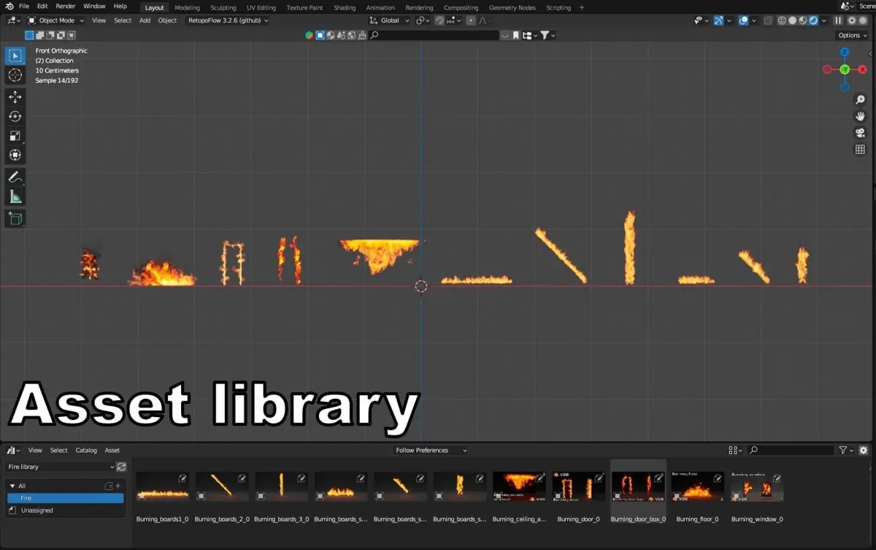Open the asset browser Asset menu

point(112,451)
